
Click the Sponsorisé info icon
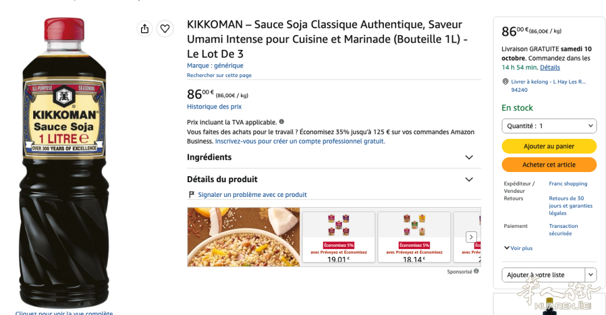[x=476, y=271]
